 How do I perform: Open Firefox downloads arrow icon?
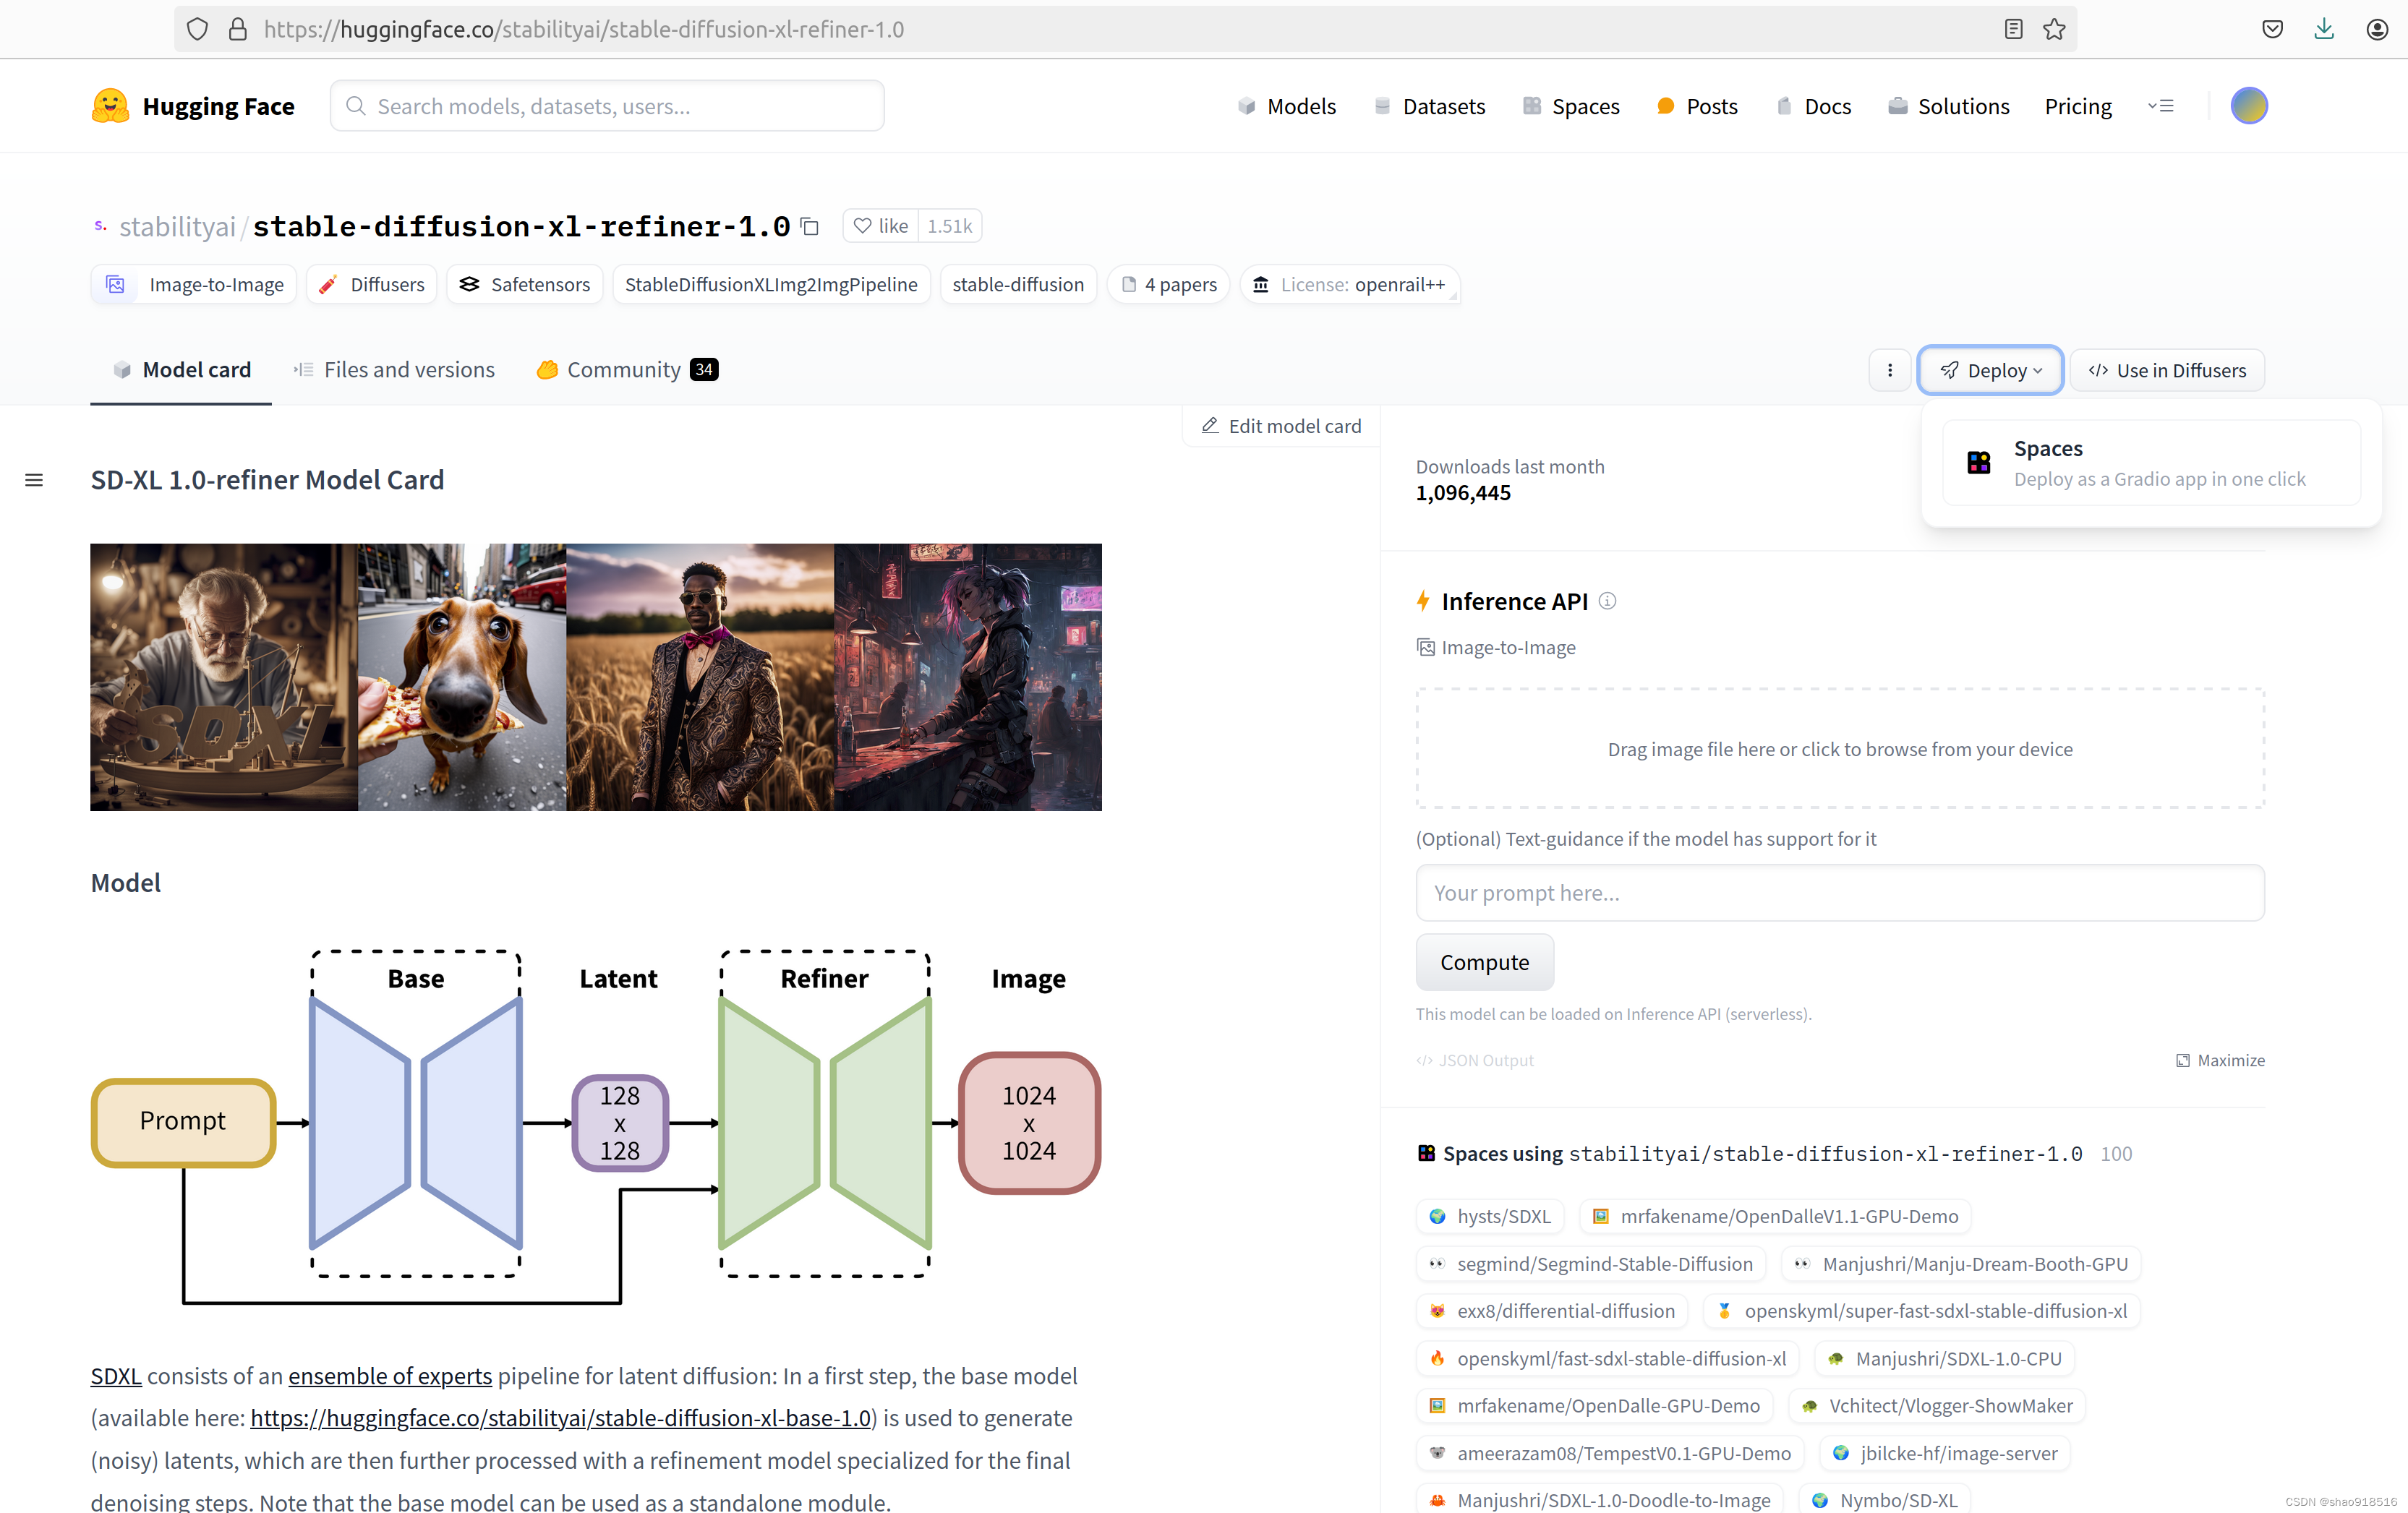[2324, 29]
